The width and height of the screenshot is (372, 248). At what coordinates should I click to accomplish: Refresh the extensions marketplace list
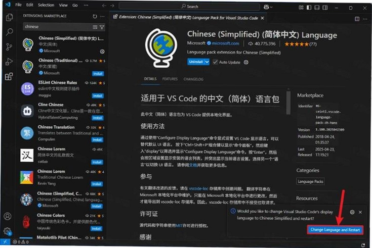pos(95,16)
